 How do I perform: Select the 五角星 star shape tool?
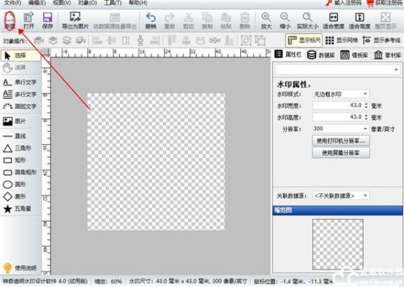17,209
